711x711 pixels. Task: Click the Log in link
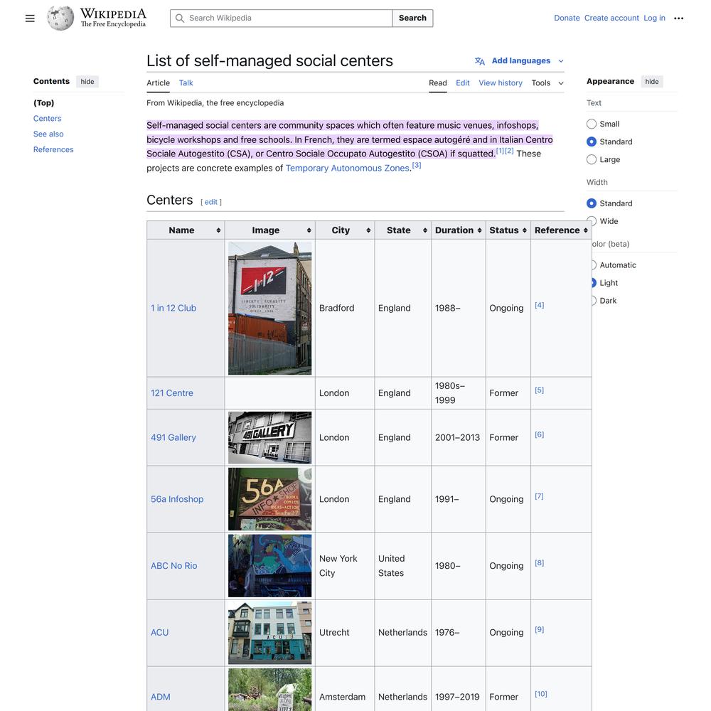tap(654, 18)
